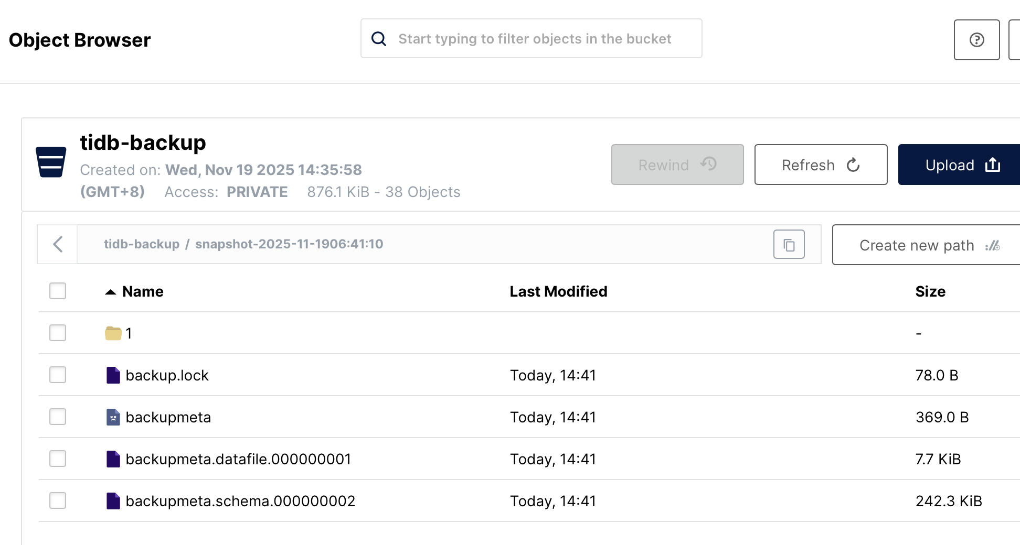Click the backupmeta file icon
The width and height of the screenshot is (1020, 545).
(x=113, y=417)
